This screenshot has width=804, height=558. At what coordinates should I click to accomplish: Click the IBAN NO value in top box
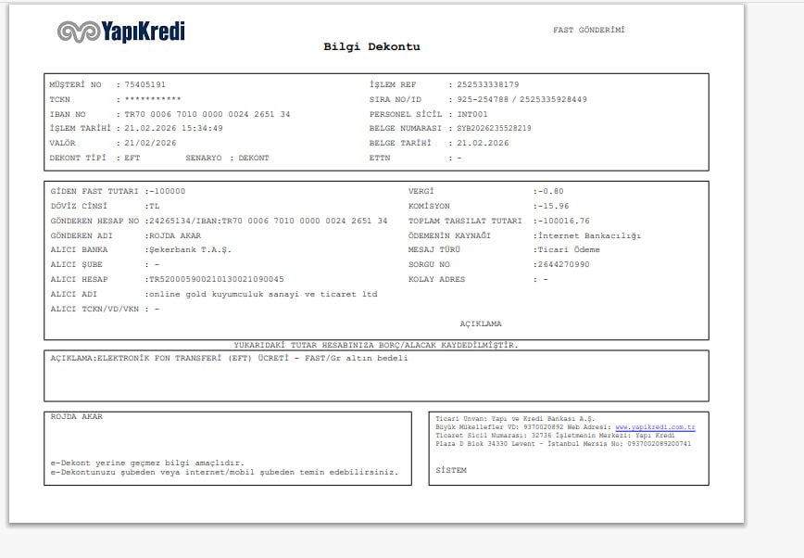[x=207, y=114]
